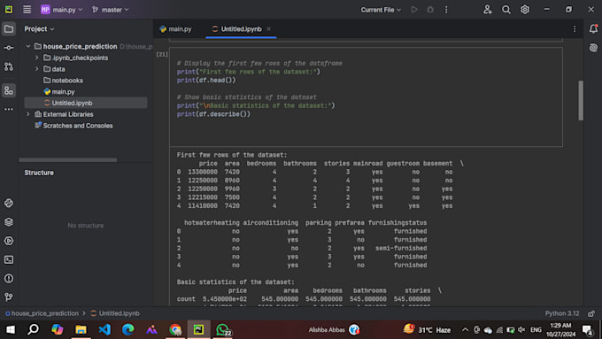Screen dimensions: 602x339
Task: Open the AI Assistant swirl icon
Action: click(x=593, y=48)
